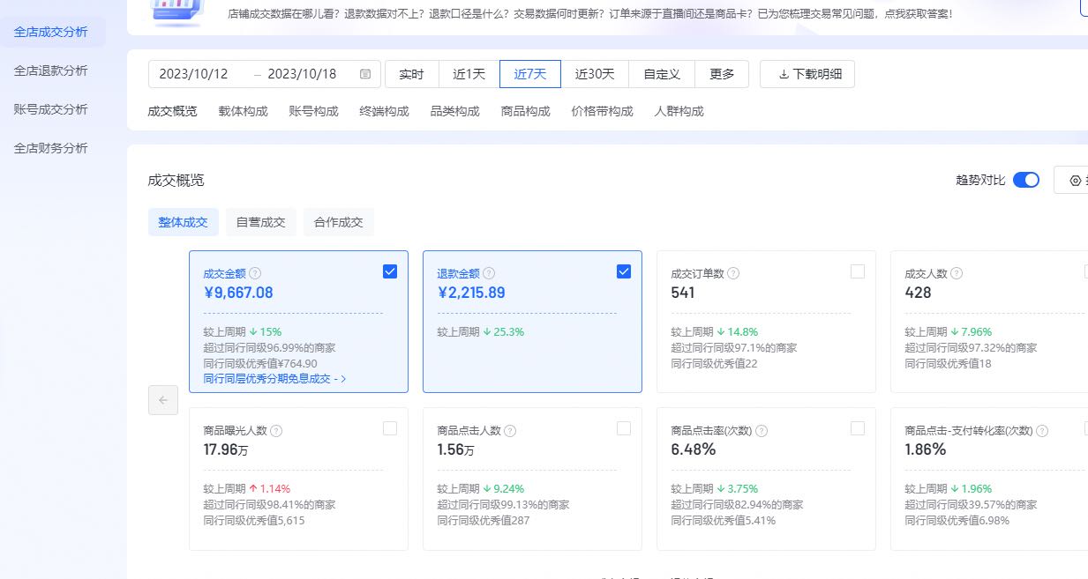Switch to the 人群构成 section tab

679,111
